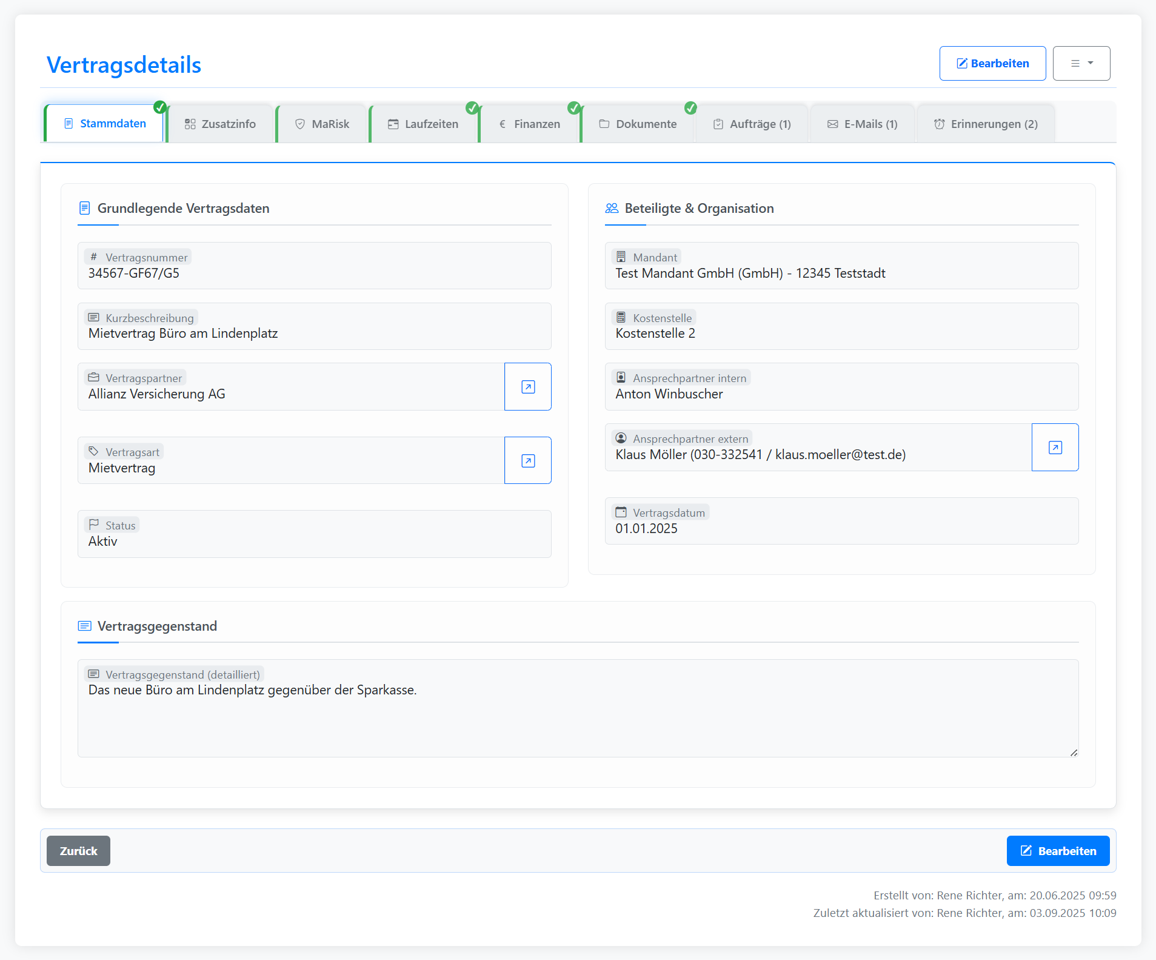The image size is (1156, 960).
Task: Click green checkmark badge on Laufzeiten tab
Action: coord(472,108)
